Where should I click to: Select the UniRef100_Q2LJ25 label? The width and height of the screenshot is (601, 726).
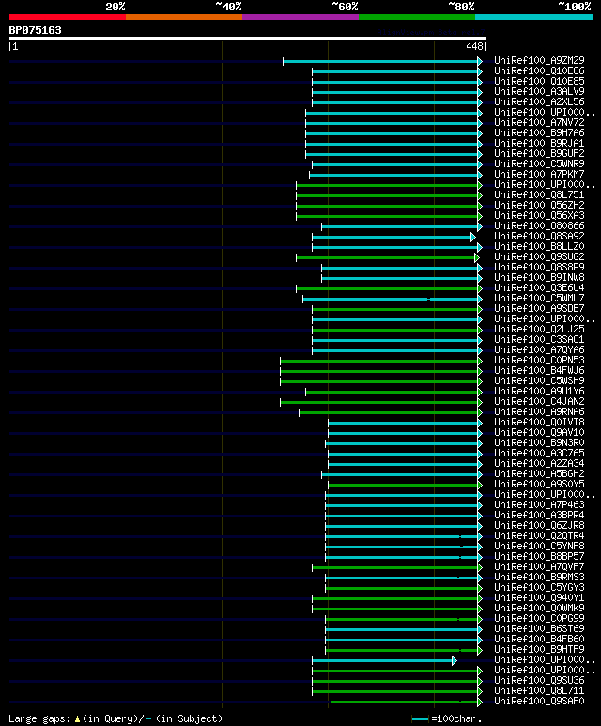point(539,330)
